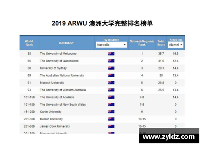This screenshot has height=147, width=203.
Task: Open The University of Western Australia link
Action: pyautogui.click(x=63, y=90)
